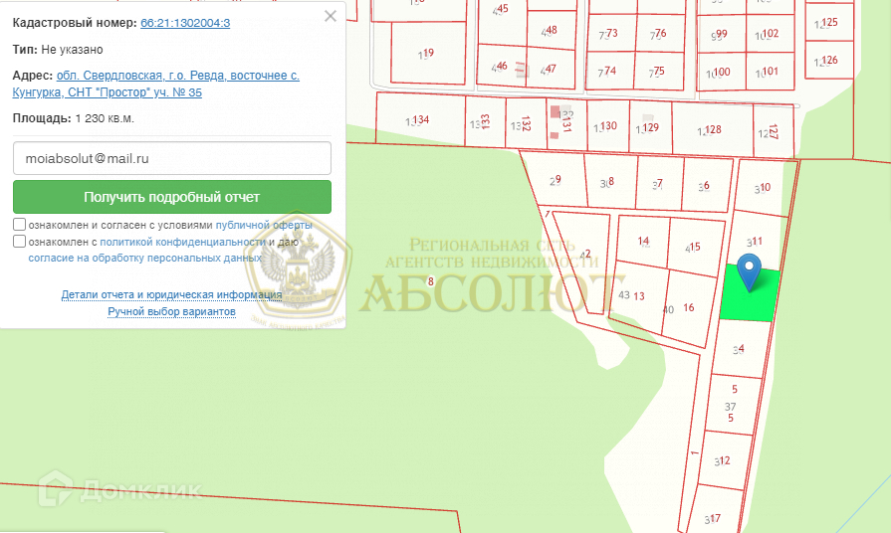Select parcel 47 on the map

pyautogui.click(x=551, y=69)
